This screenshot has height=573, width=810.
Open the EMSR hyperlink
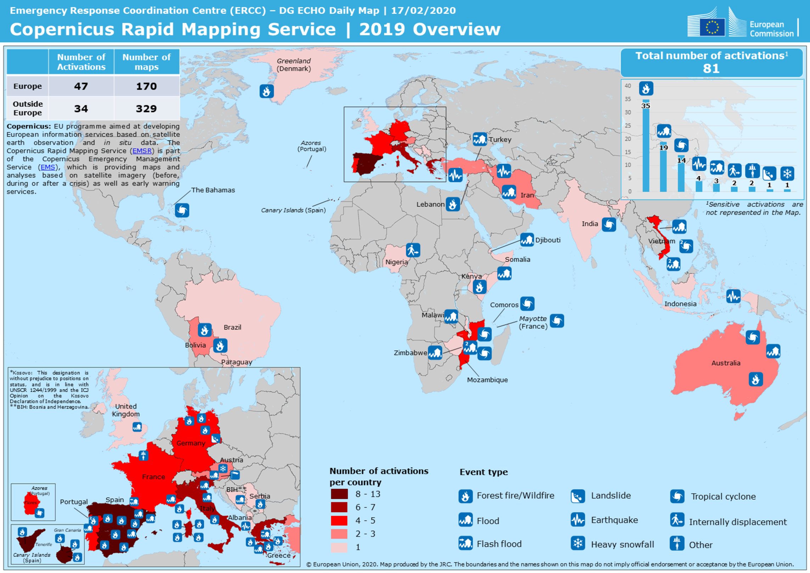[142, 151]
